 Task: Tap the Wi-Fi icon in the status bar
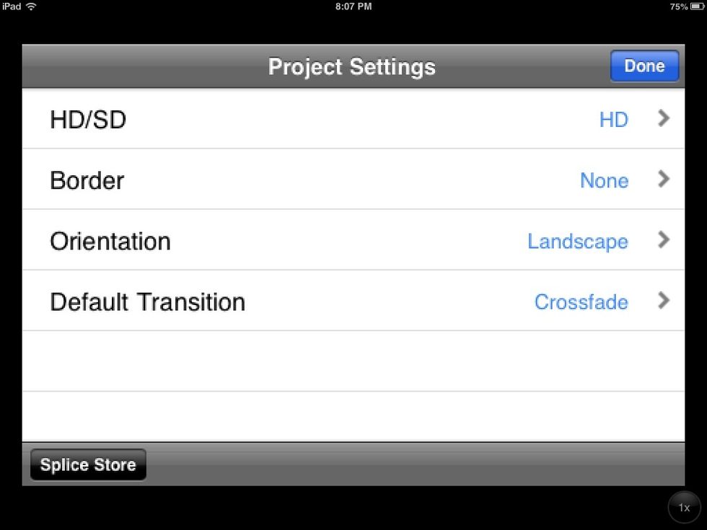[x=30, y=6]
